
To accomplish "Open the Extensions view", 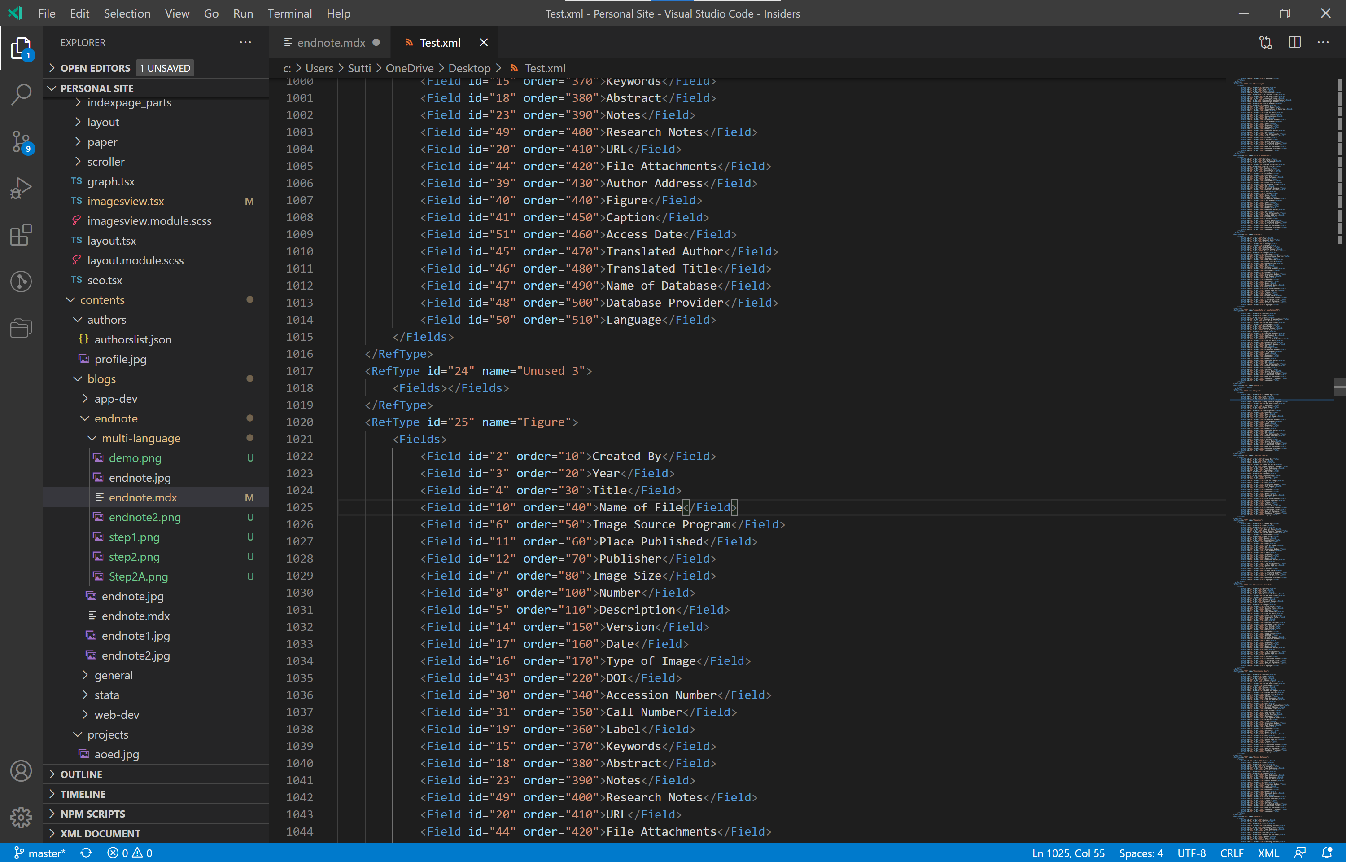I will [x=21, y=235].
